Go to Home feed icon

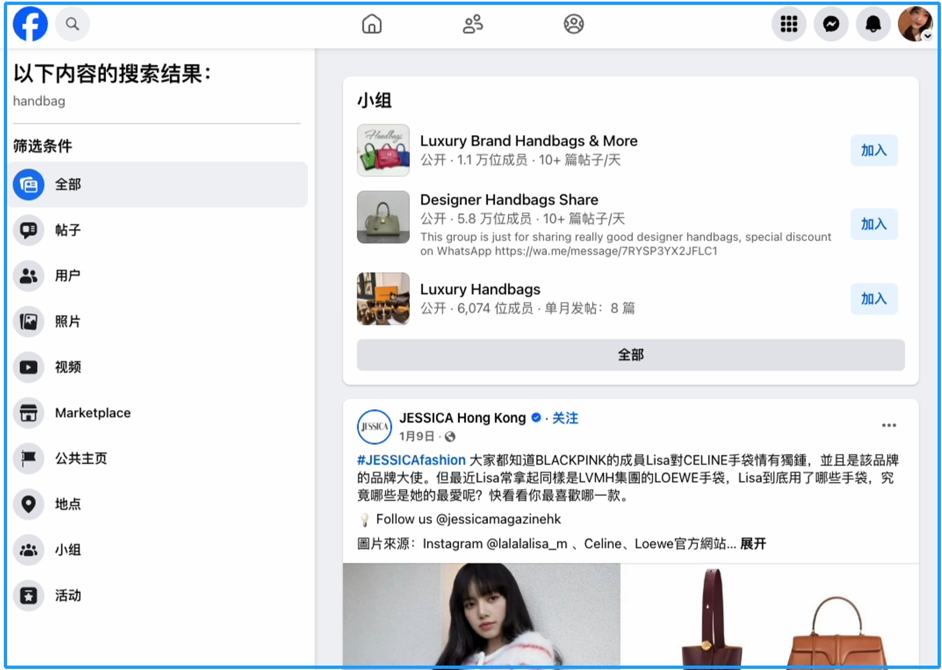point(372,24)
